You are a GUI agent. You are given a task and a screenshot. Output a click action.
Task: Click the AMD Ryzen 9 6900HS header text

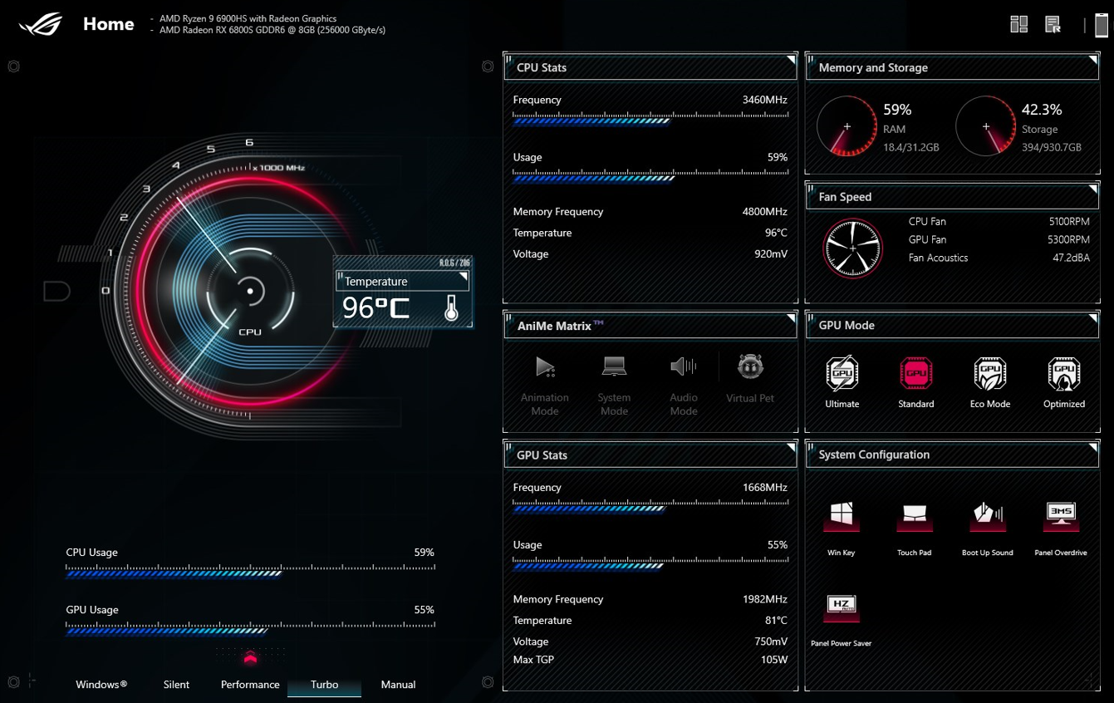pos(248,18)
